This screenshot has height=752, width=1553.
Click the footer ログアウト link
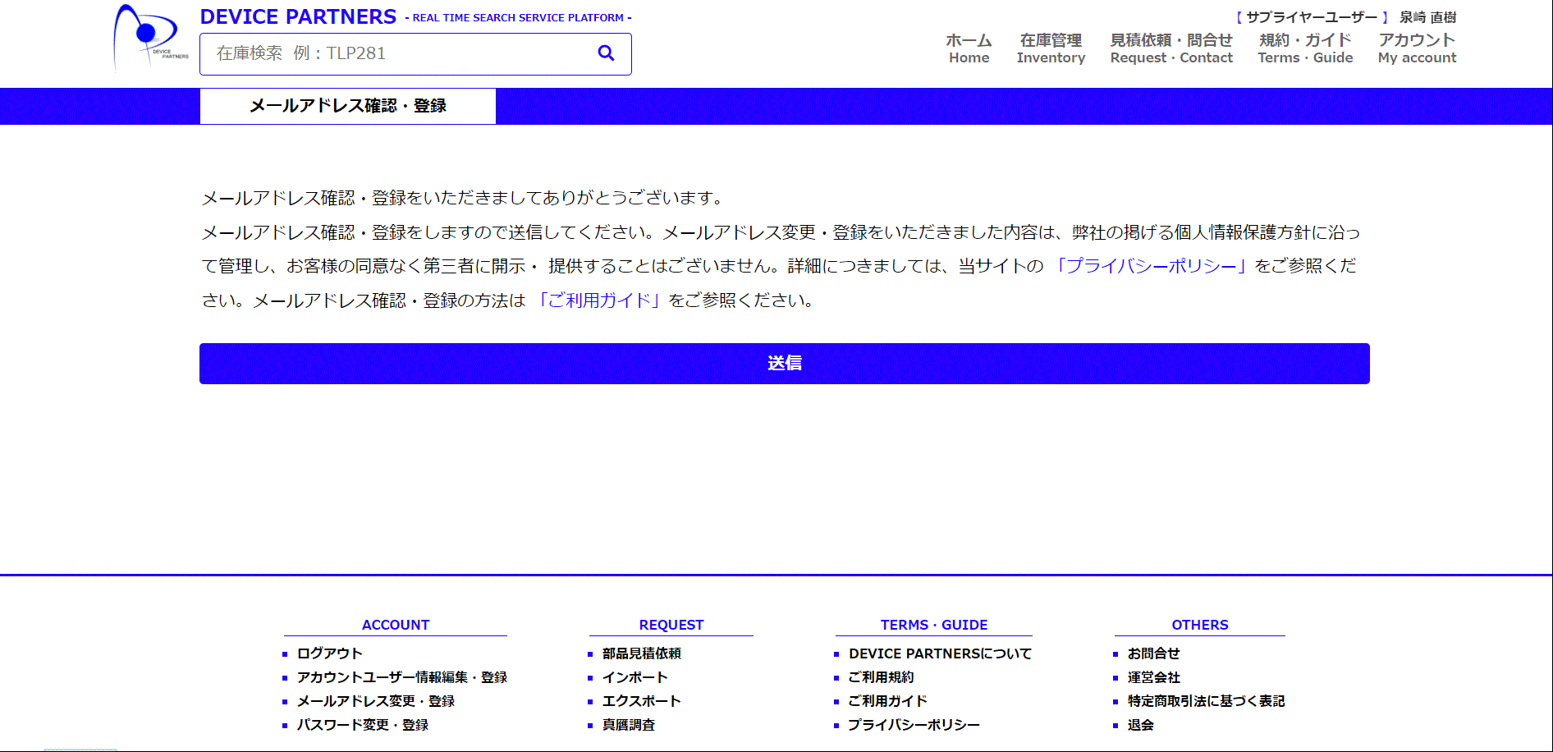[329, 653]
